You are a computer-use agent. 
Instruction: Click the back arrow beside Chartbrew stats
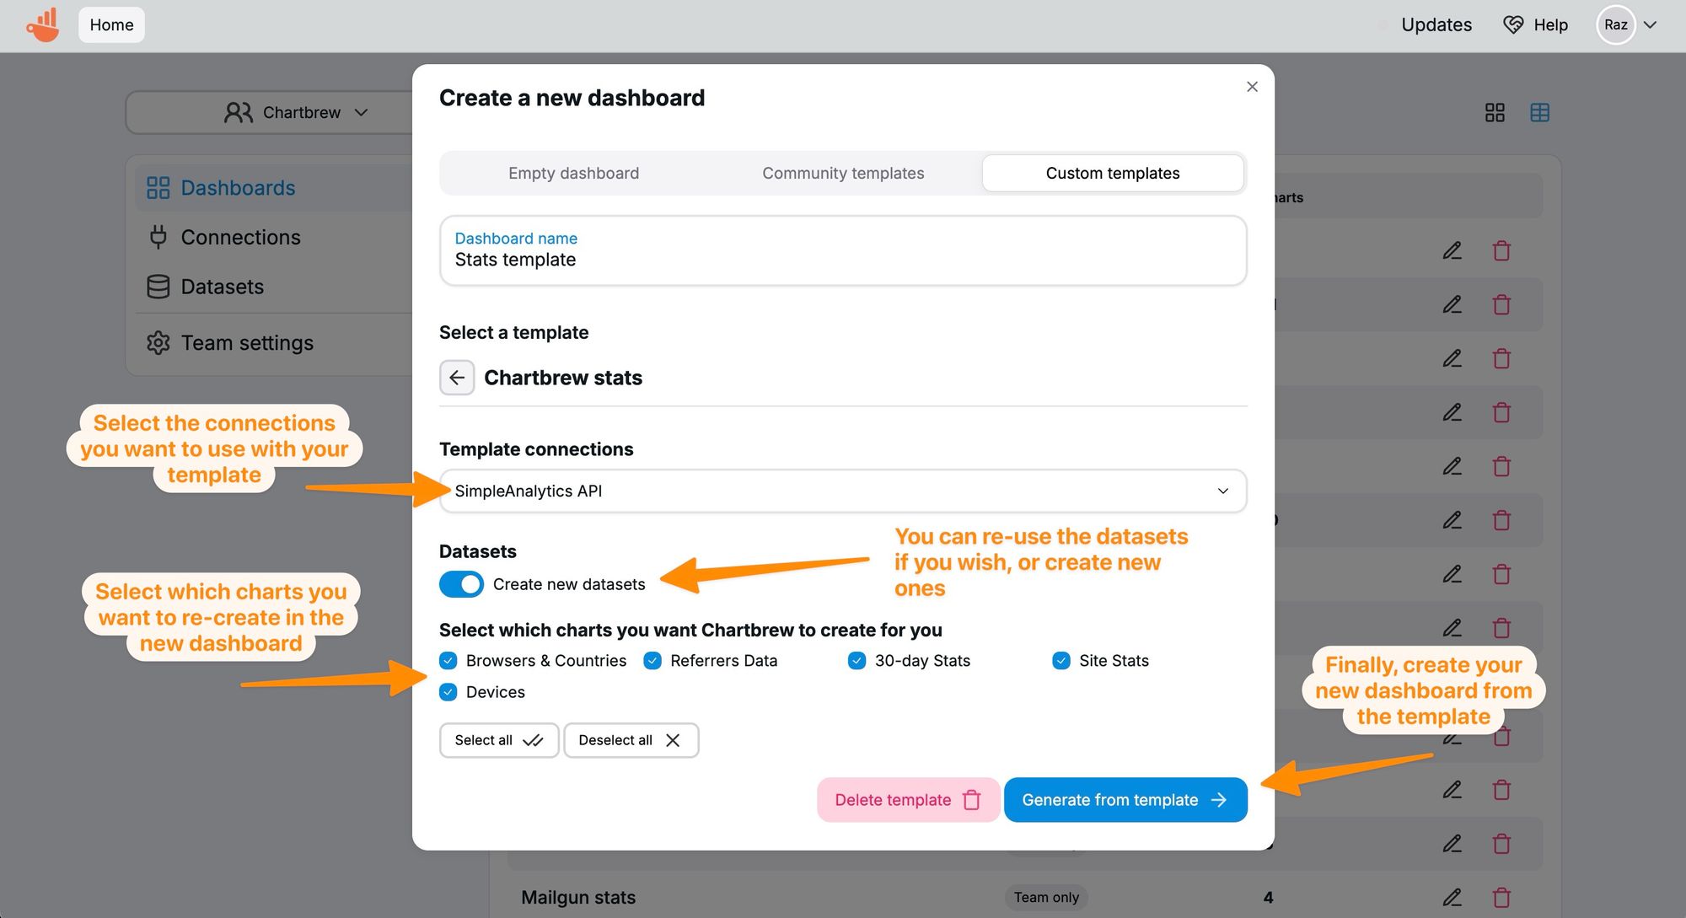point(457,378)
